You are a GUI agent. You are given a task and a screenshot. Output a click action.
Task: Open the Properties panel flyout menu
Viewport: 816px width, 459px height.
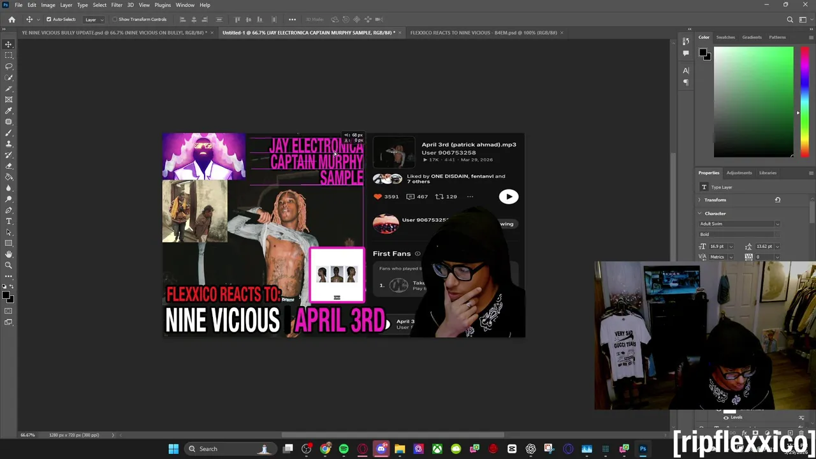[810, 173]
